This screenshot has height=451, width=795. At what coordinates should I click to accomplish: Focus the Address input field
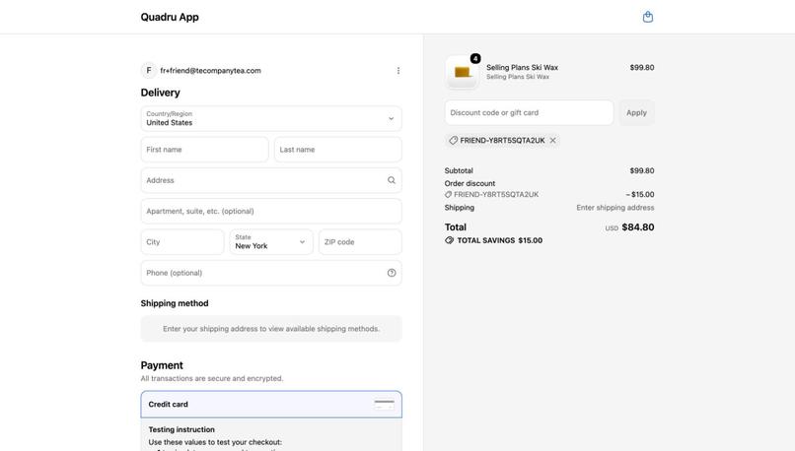click(271, 180)
